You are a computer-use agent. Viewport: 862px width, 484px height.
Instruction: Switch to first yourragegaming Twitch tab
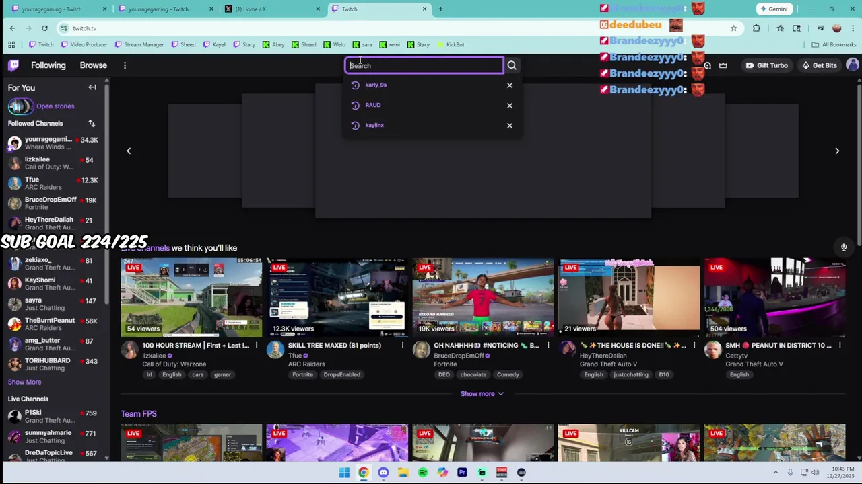coord(59,9)
